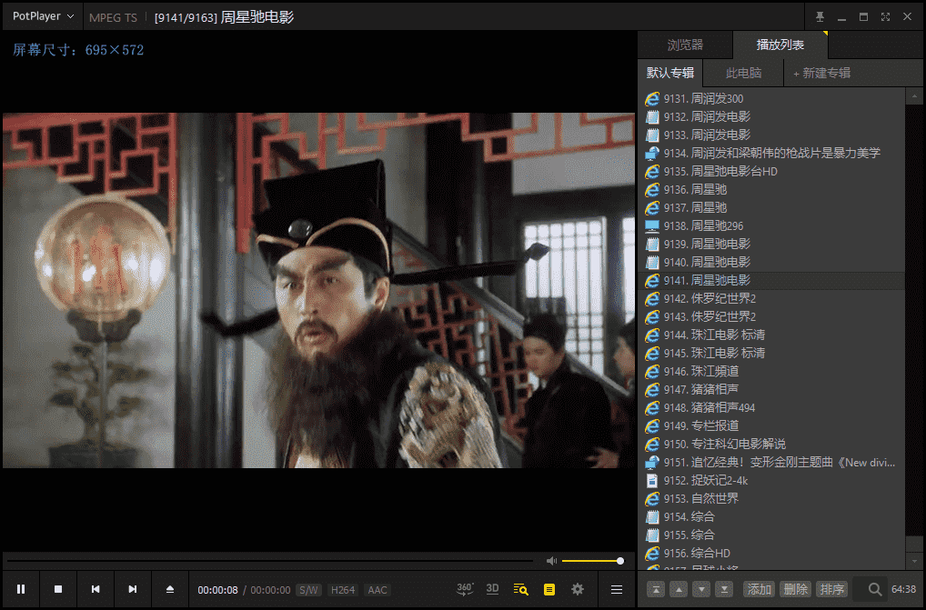Screen dimensions: 926x610
Task: Click the 添加 button
Action: point(759,589)
